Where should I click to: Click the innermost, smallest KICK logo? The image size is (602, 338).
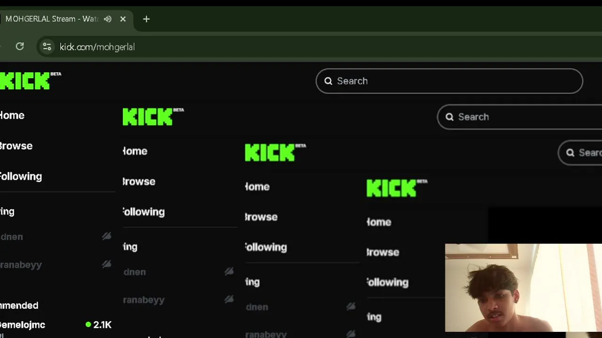(397, 188)
